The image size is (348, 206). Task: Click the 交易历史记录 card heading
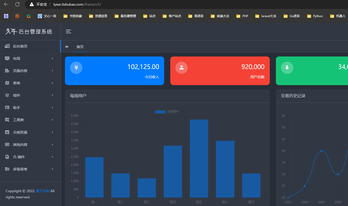(293, 96)
